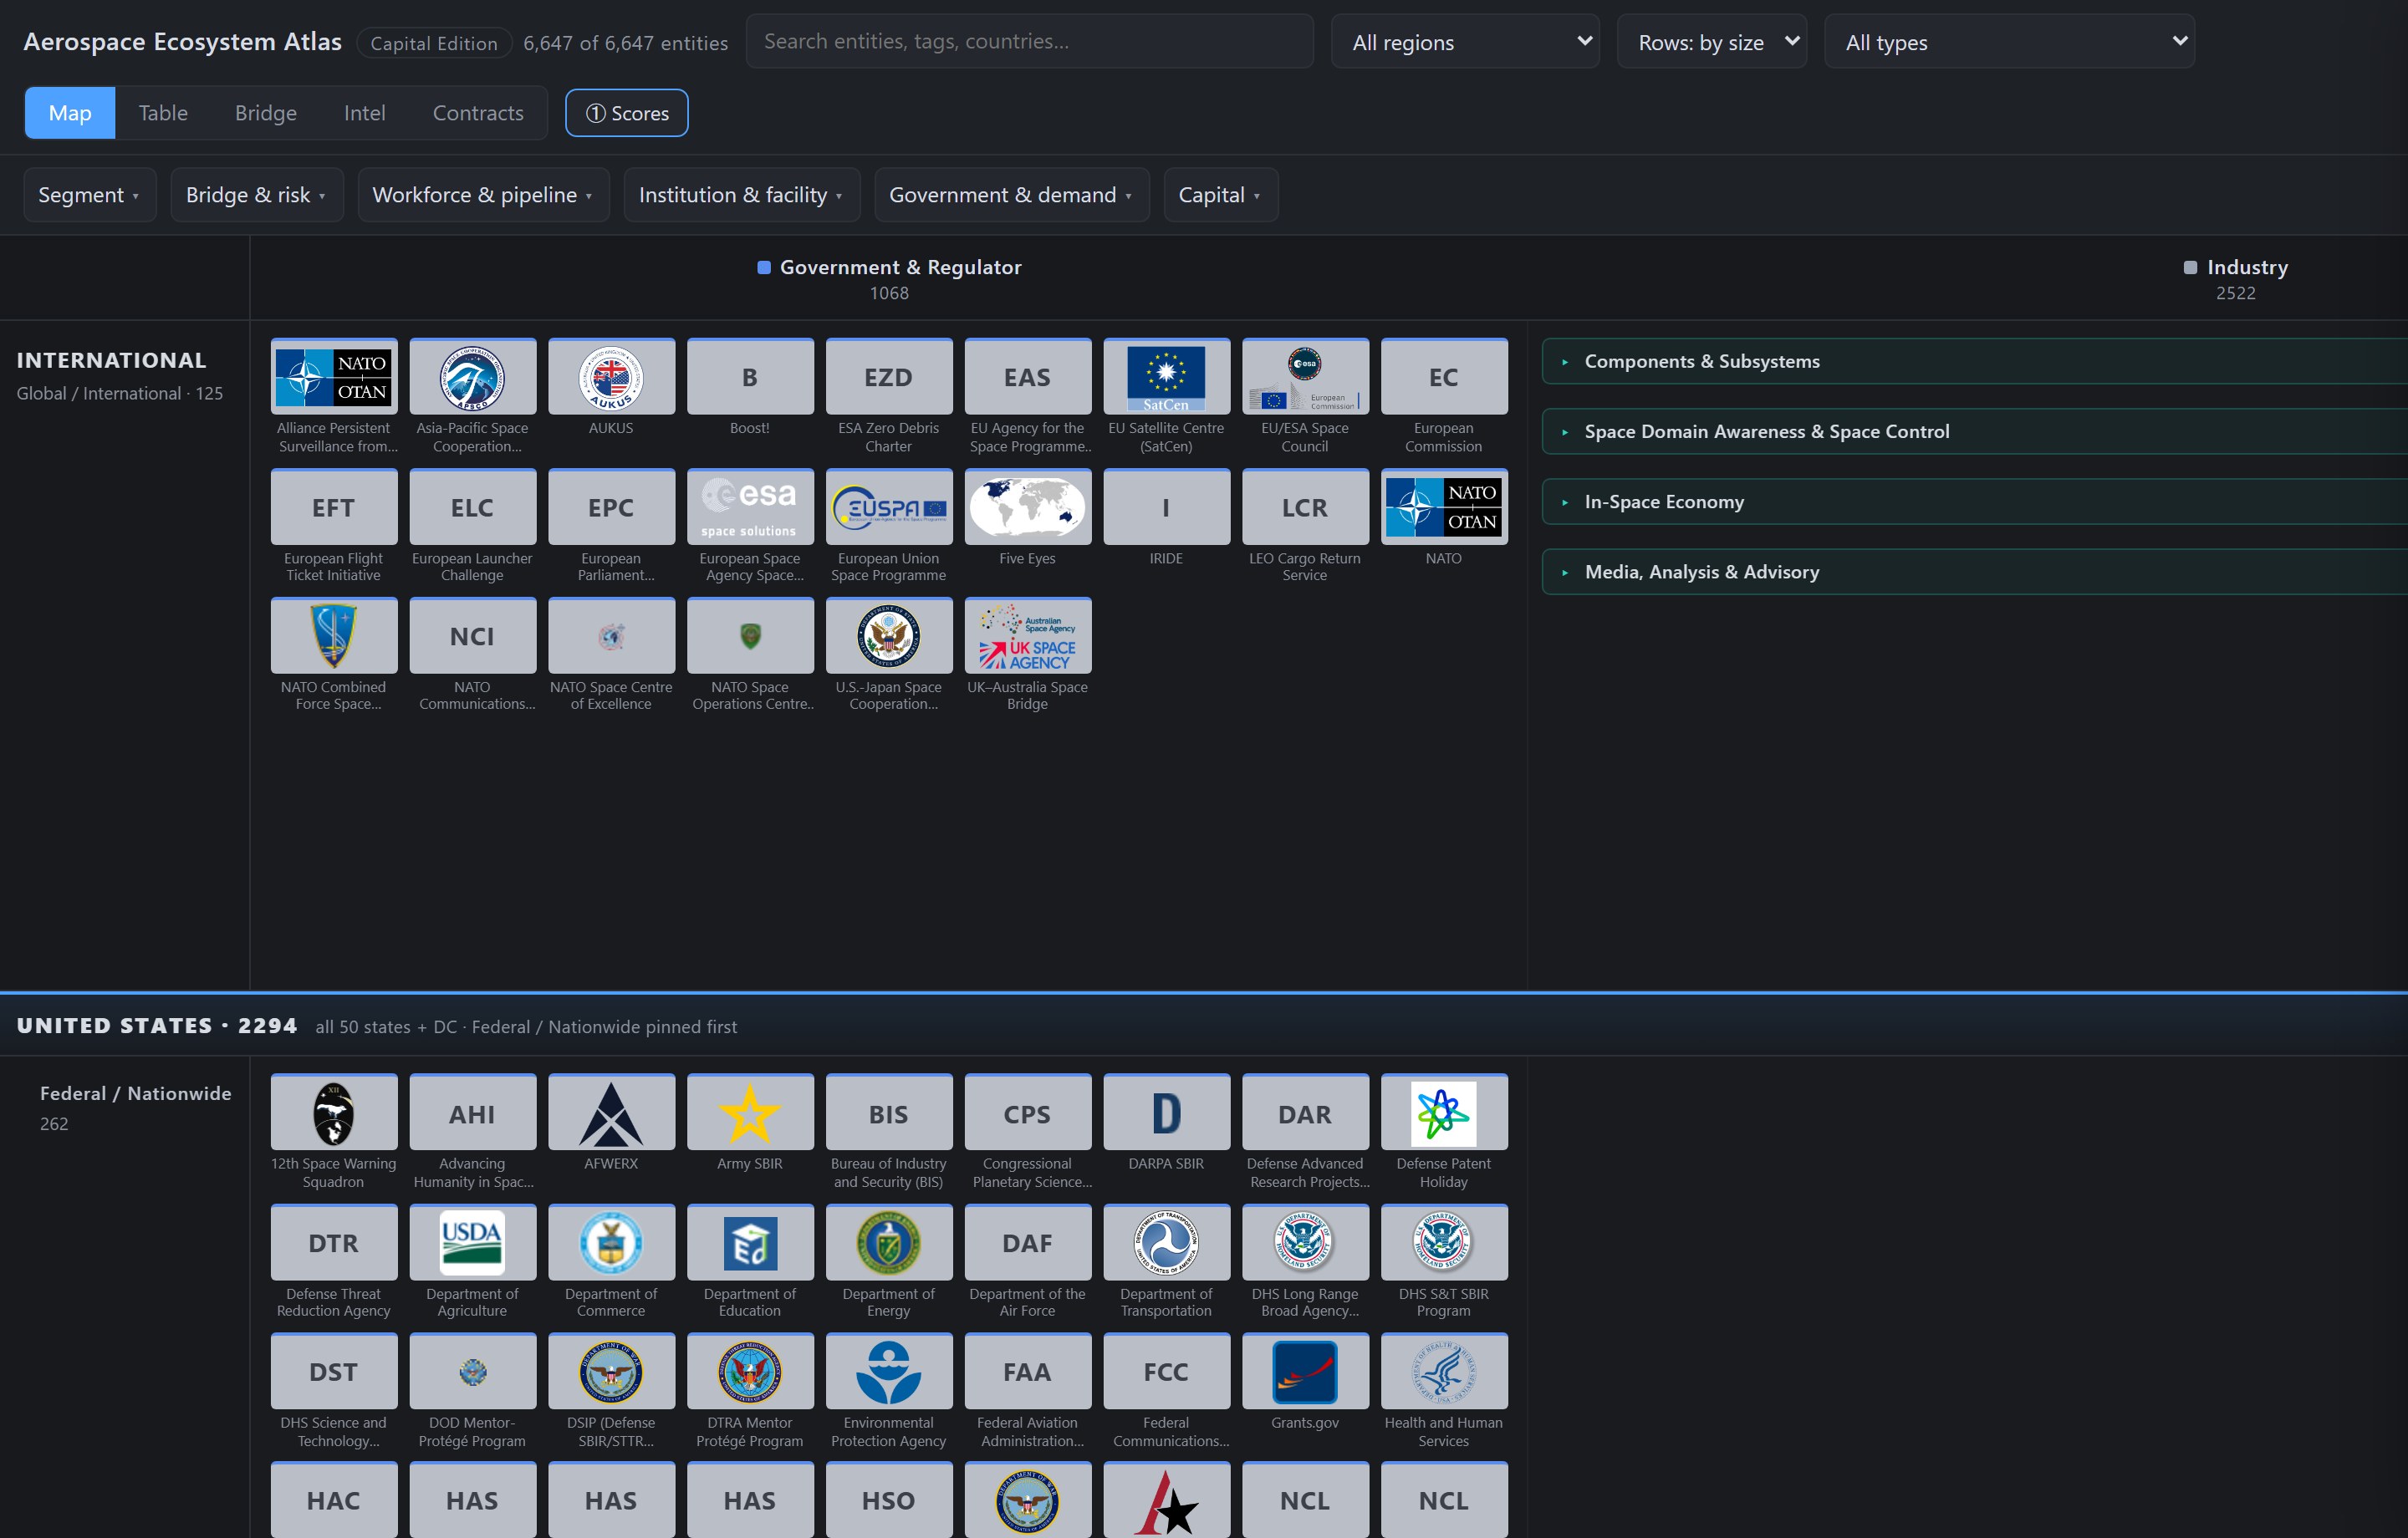Switch to the Contracts tab

[x=478, y=113]
